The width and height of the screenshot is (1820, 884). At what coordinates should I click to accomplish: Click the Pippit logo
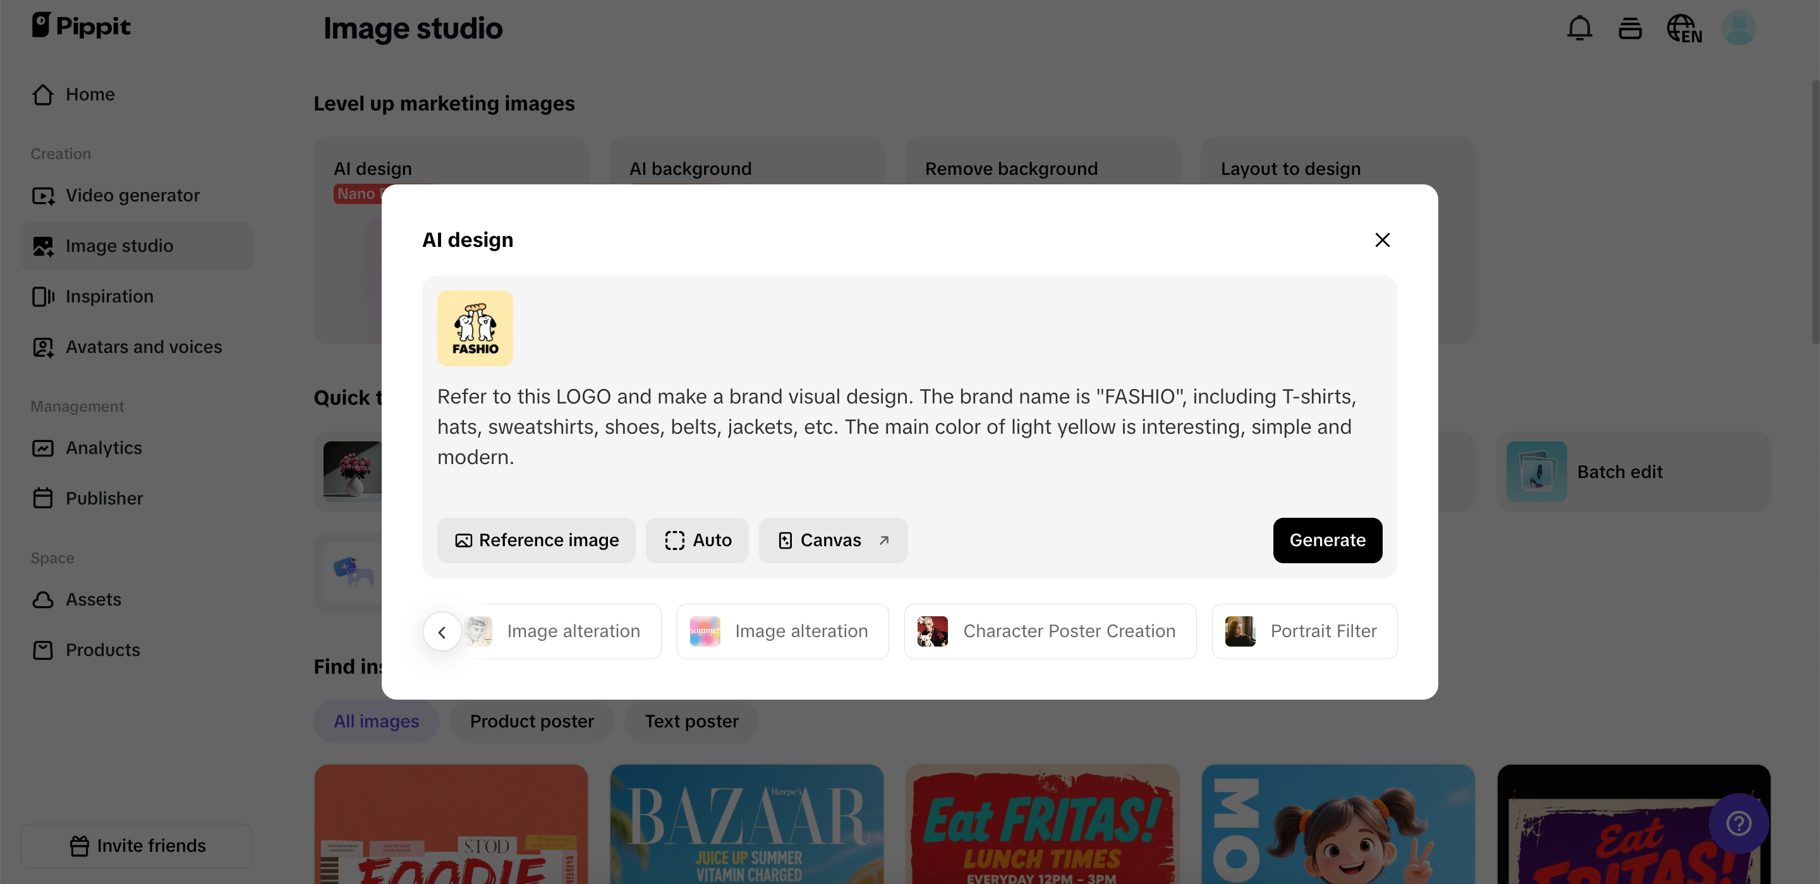[82, 26]
